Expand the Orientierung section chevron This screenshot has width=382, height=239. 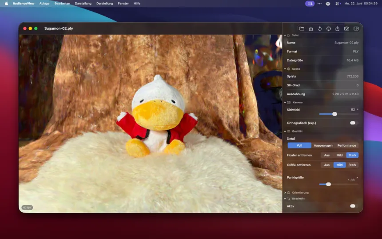click(285, 193)
